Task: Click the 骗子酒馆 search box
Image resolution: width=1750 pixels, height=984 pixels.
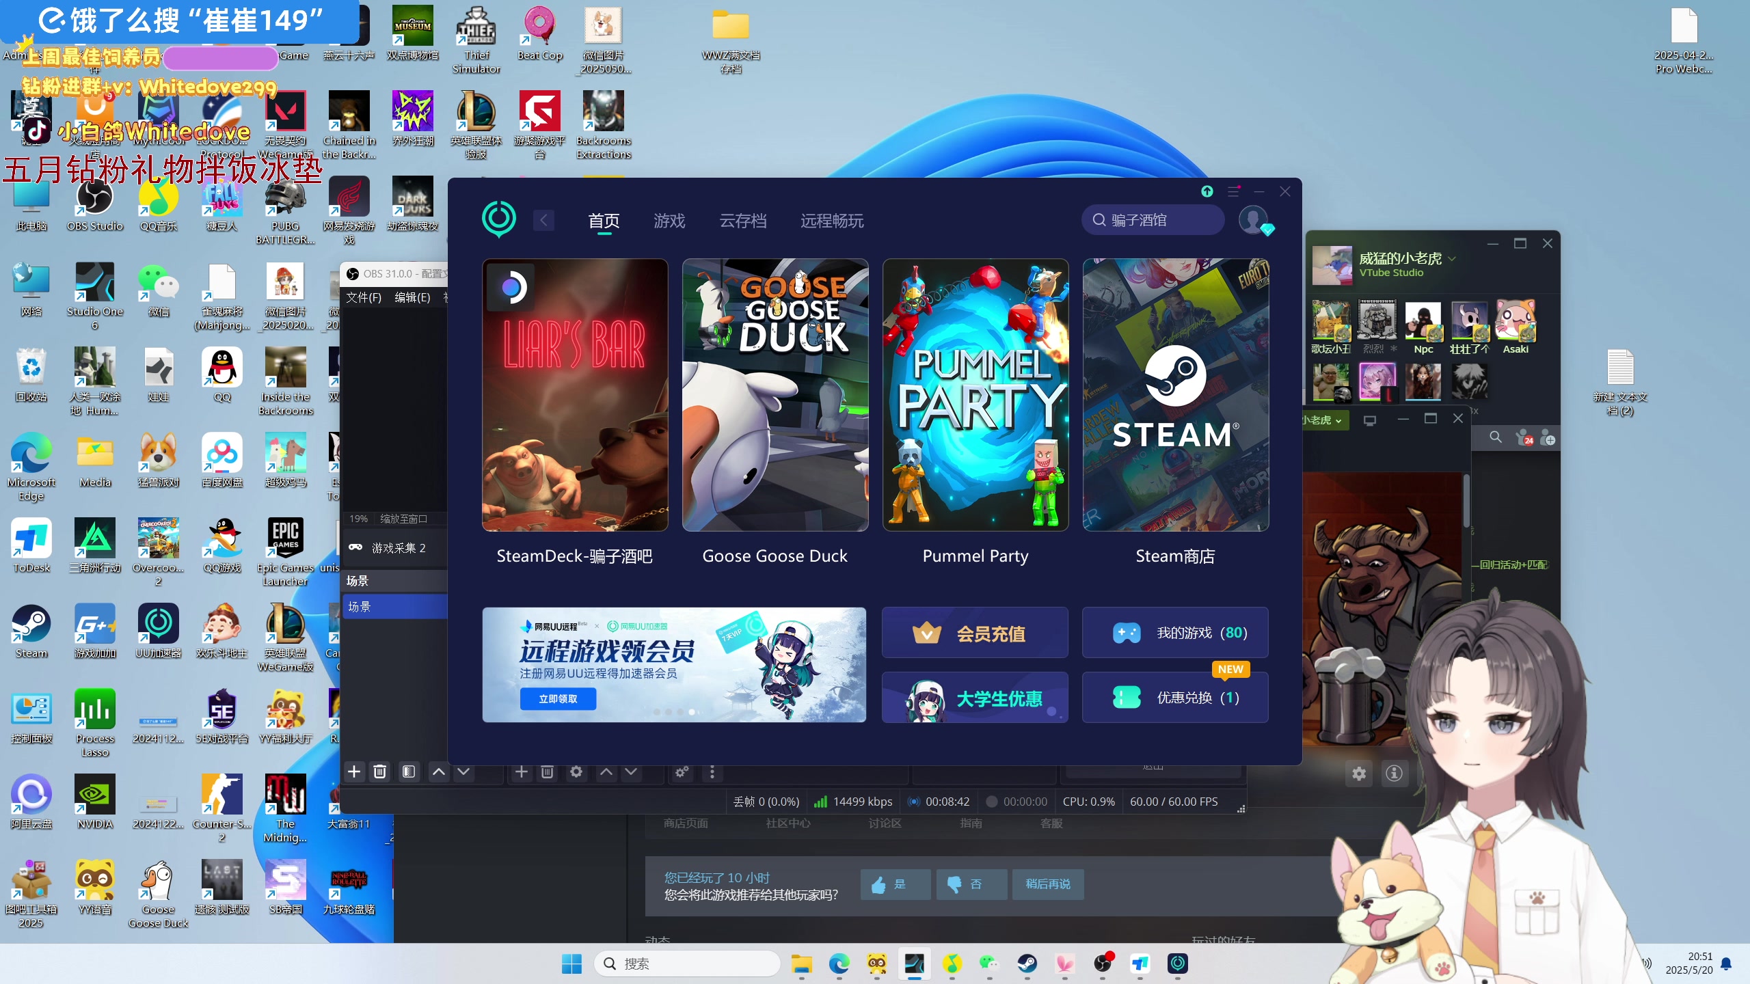Action: click(x=1153, y=220)
